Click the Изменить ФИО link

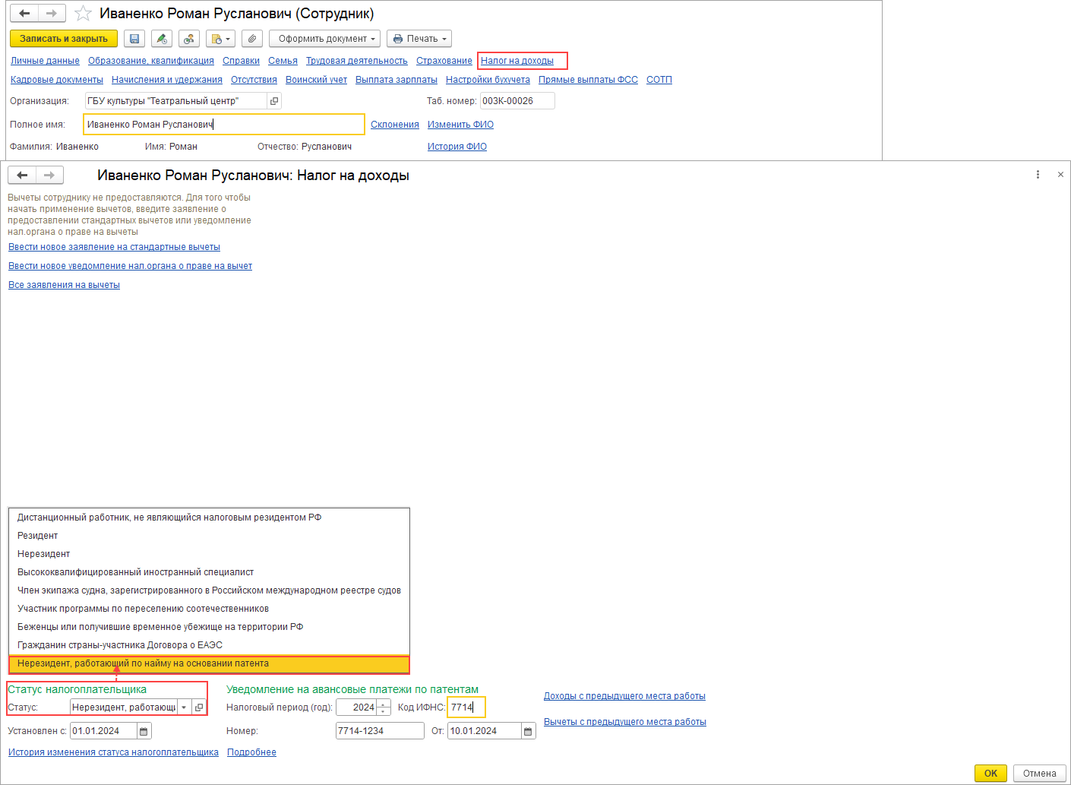click(460, 125)
